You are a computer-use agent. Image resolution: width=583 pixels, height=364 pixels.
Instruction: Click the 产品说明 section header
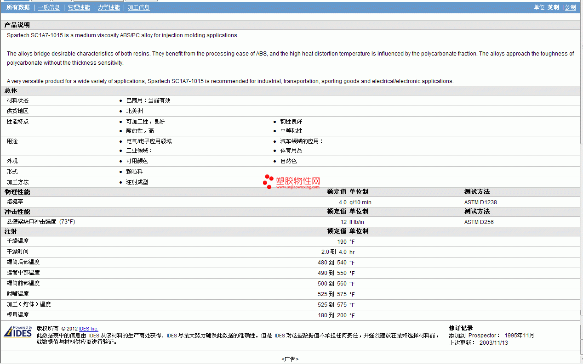coord(17,25)
